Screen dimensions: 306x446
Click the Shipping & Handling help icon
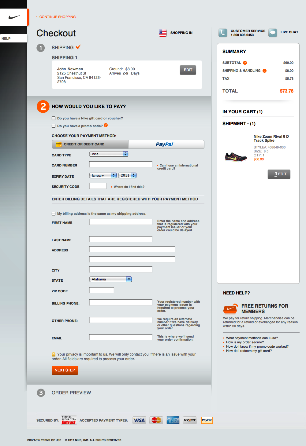click(264, 71)
